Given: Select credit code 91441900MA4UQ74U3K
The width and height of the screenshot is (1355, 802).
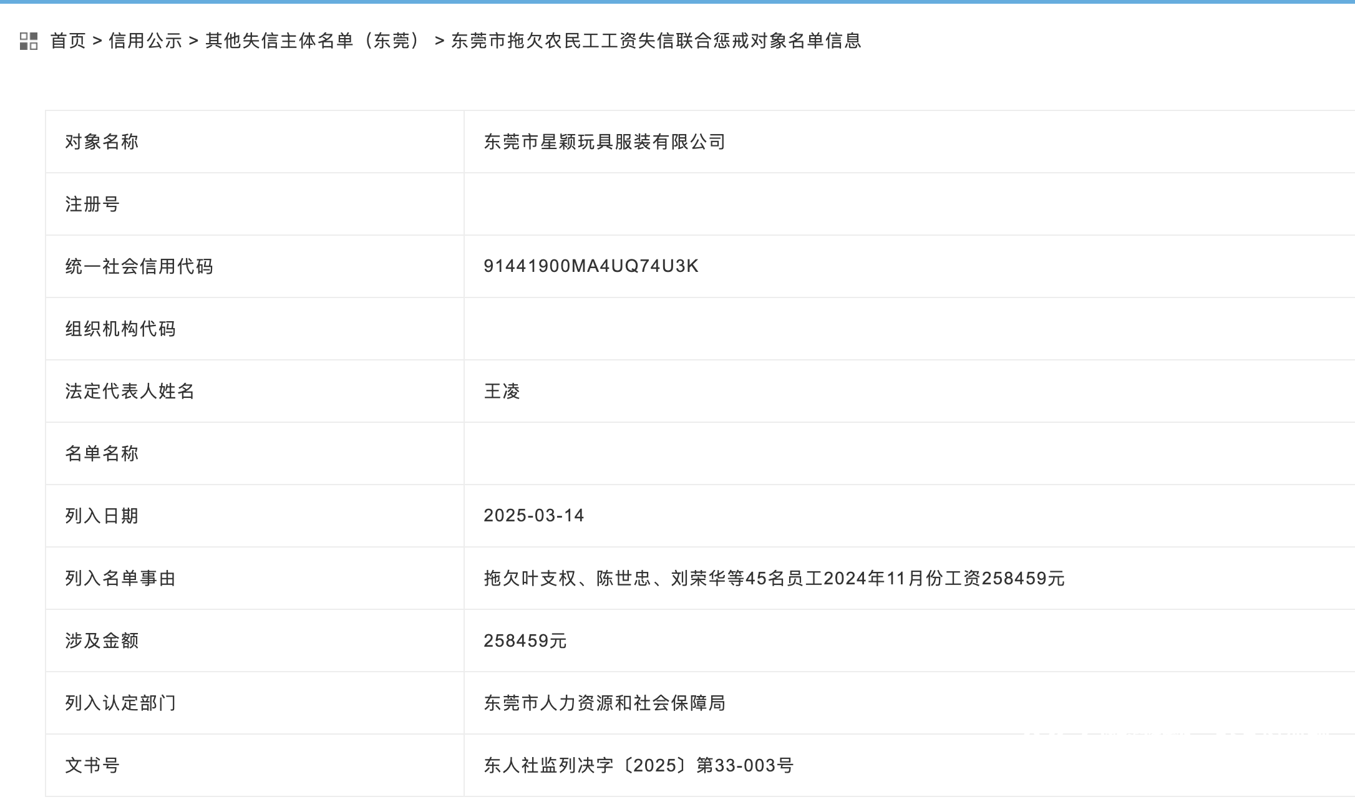Looking at the screenshot, I should (591, 266).
